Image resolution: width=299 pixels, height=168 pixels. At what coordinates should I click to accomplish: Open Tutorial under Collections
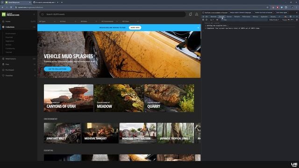pyautogui.click(x=8, y=52)
